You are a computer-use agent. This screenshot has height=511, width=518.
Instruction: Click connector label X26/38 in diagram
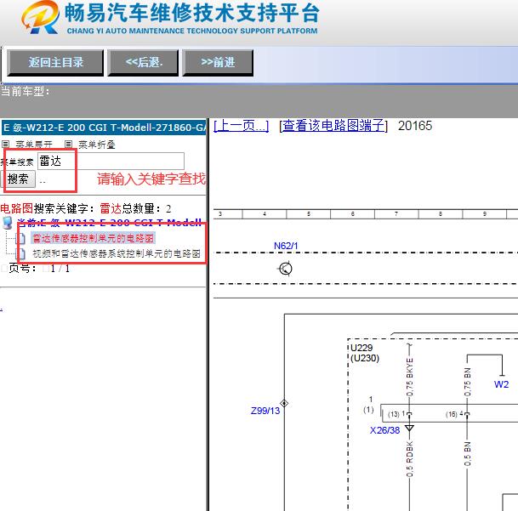coord(384,430)
